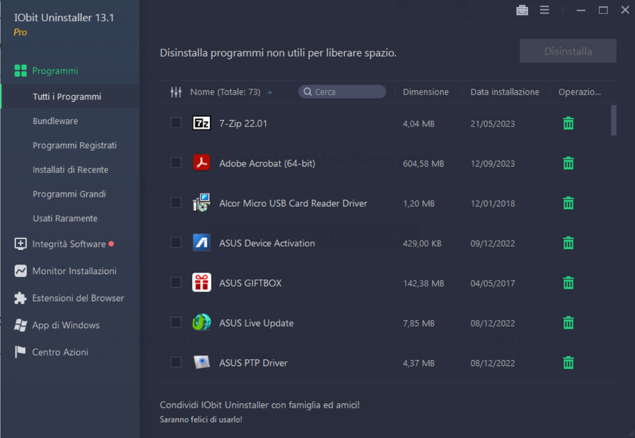Click trash icon for Adobe Acrobat (64-bit)

(x=568, y=163)
